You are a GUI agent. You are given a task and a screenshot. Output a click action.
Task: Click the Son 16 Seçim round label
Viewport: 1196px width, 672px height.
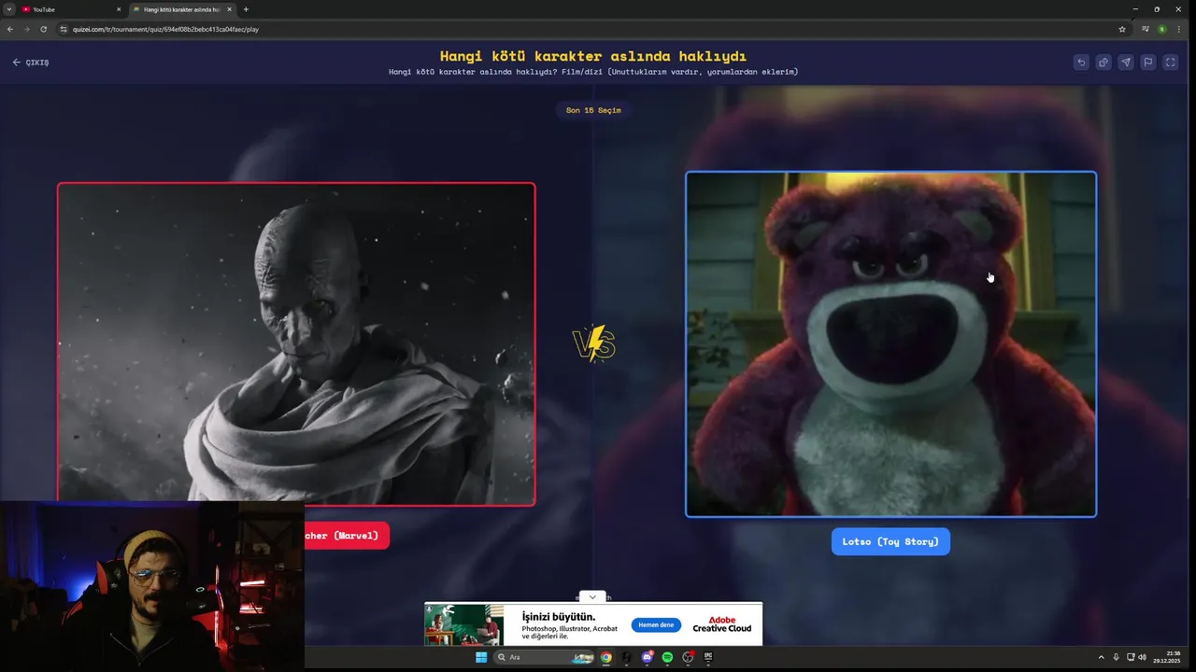[x=593, y=110]
